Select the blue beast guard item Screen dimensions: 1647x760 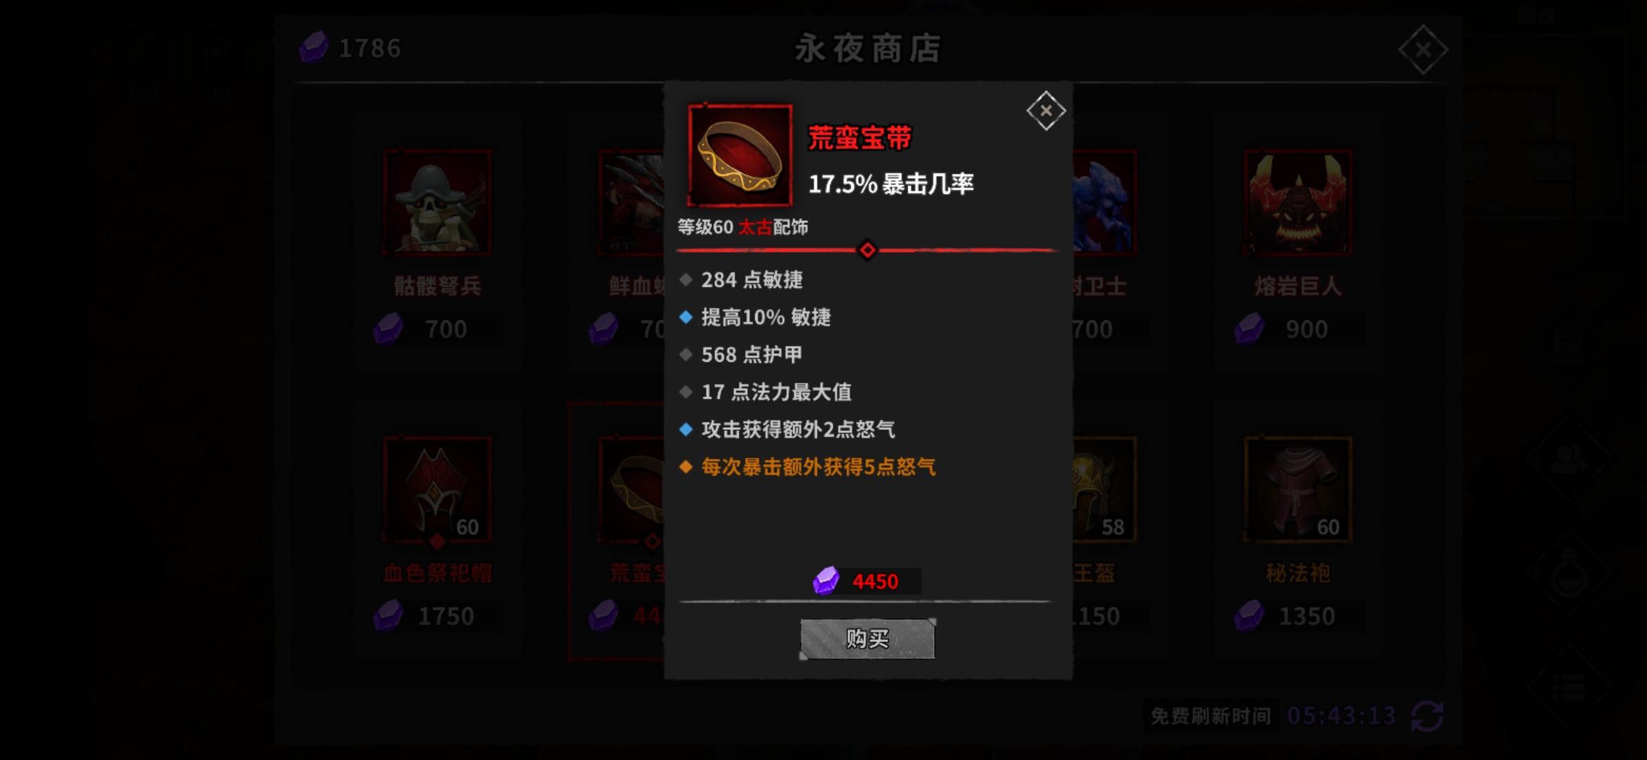(1104, 203)
